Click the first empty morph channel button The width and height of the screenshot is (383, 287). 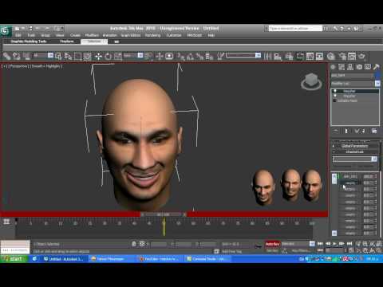[350, 183]
